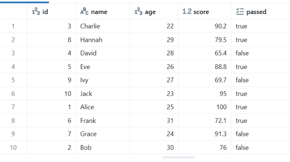290x162 pixels.
Task: Click the integer type icon beside id
Action: [35, 12]
